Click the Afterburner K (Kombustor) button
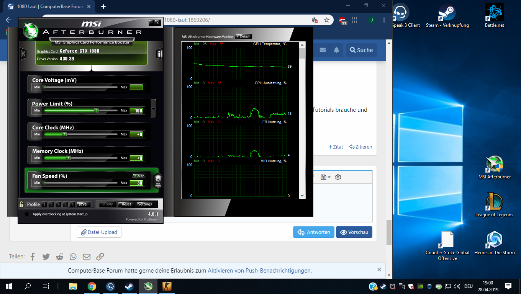 point(23,54)
